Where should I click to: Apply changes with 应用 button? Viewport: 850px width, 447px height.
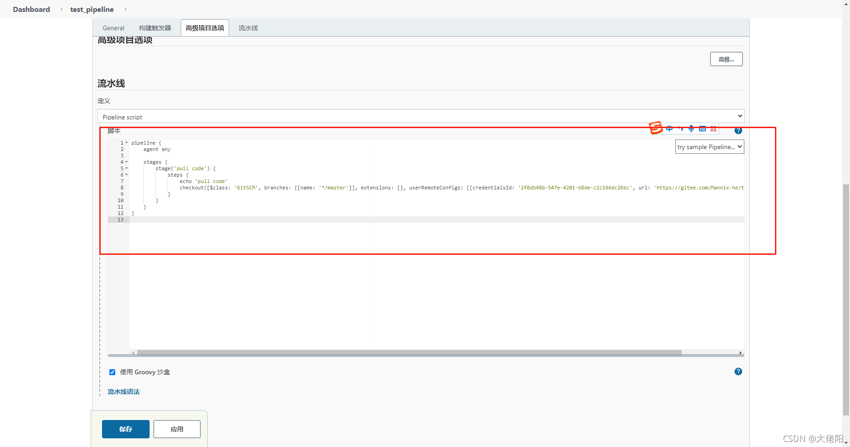point(177,429)
